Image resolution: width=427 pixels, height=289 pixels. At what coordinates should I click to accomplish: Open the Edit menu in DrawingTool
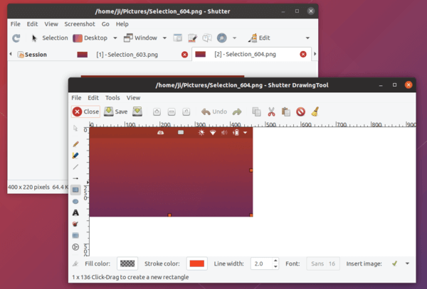(93, 98)
